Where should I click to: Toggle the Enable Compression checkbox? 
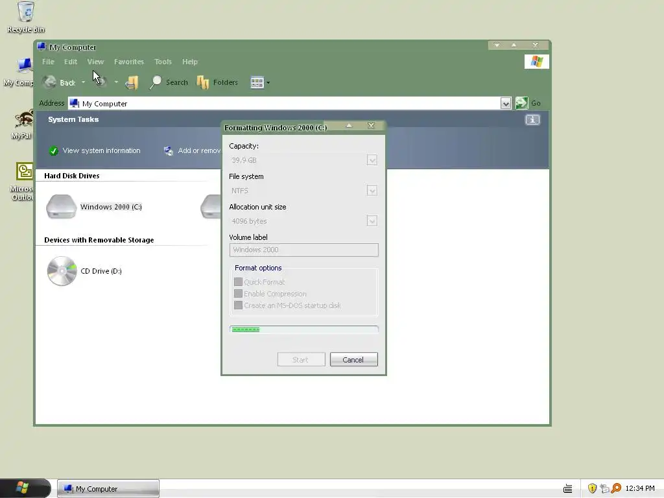point(238,294)
